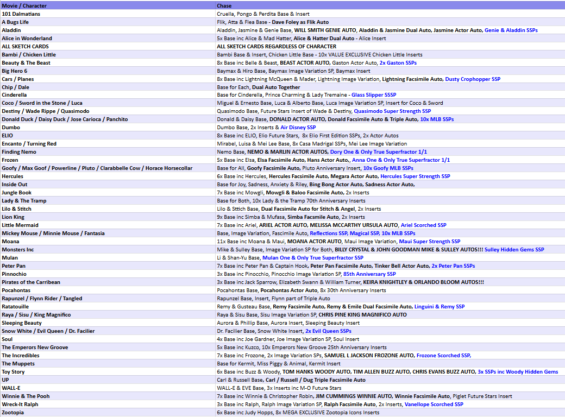Viewport: 565px width, 417px height.
Task: Select the "101 Dalmatians" movie cell
Action: tap(21, 14)
